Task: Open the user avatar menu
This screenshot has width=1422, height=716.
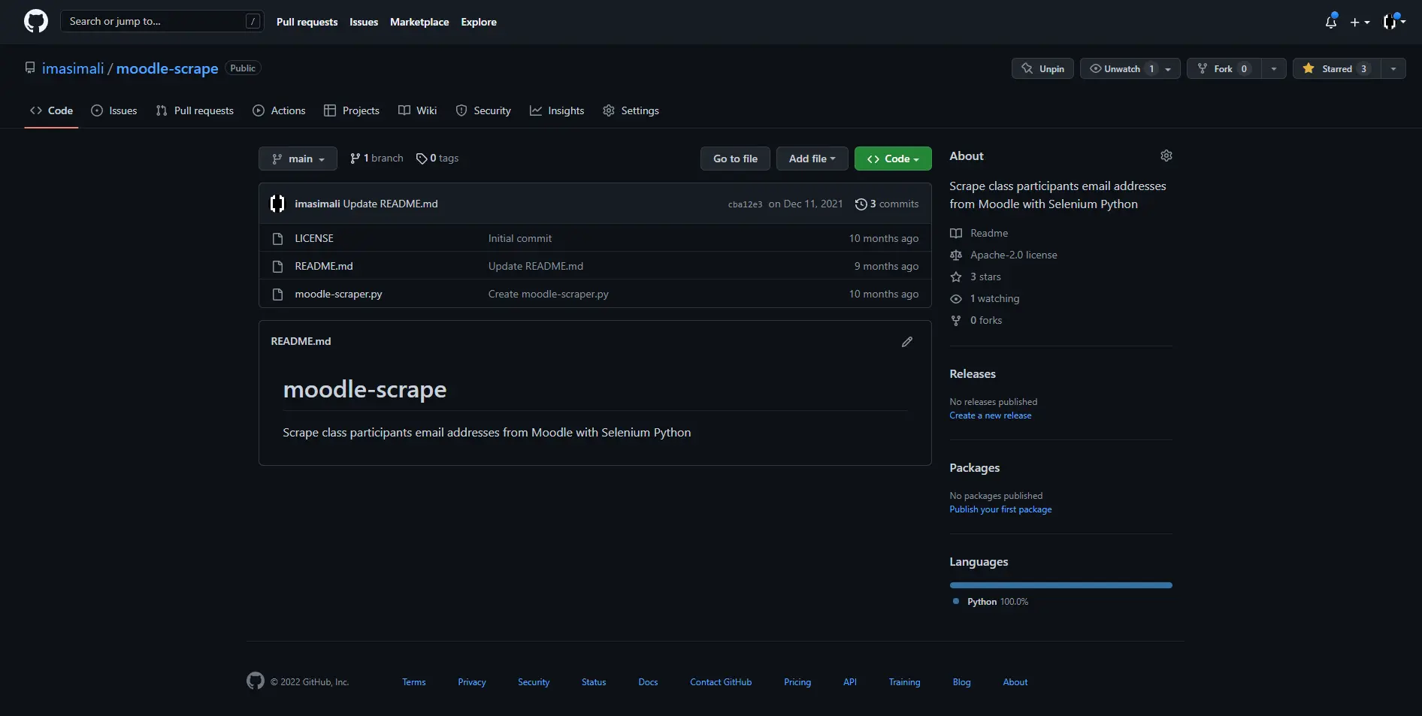Action: click(x=1394, y=22)
